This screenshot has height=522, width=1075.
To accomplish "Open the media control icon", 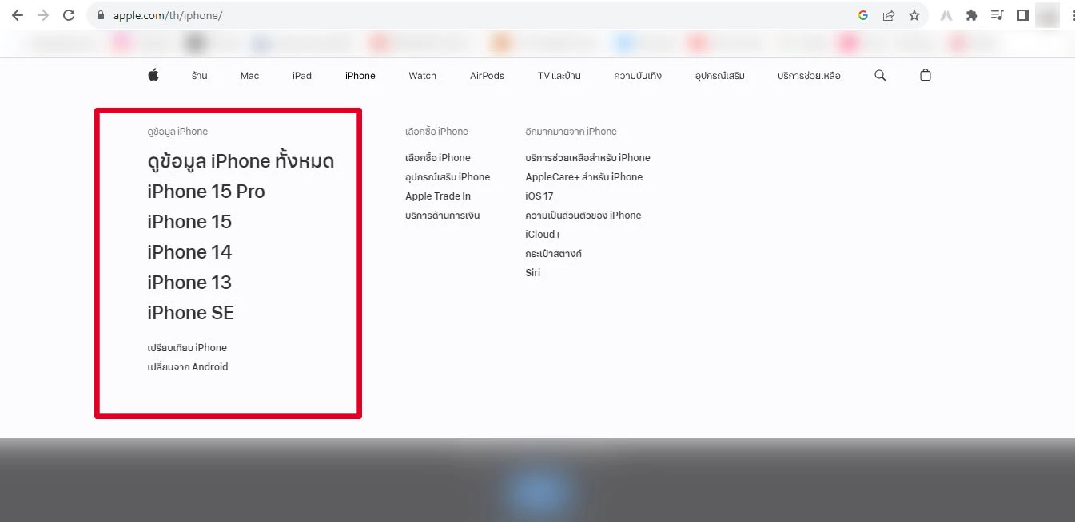I will point(997,15).
